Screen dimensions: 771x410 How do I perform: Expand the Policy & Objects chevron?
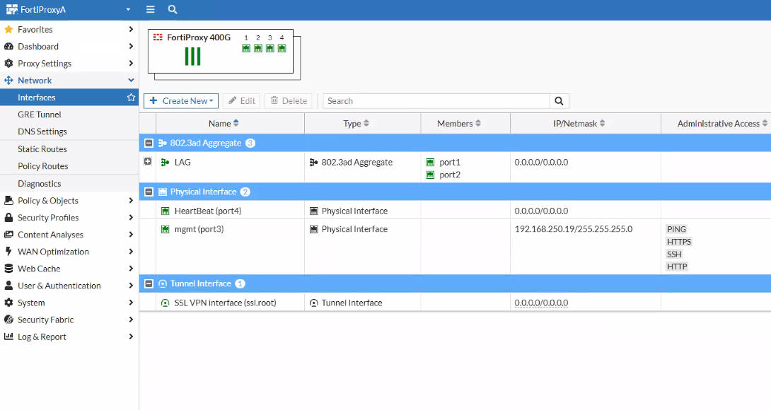coord(131,200)
